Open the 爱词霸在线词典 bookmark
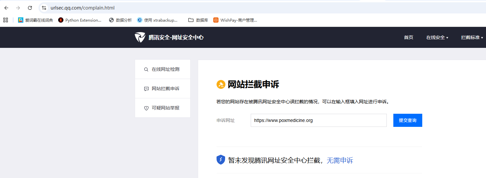The image size is (486, 178). point(35,20)
